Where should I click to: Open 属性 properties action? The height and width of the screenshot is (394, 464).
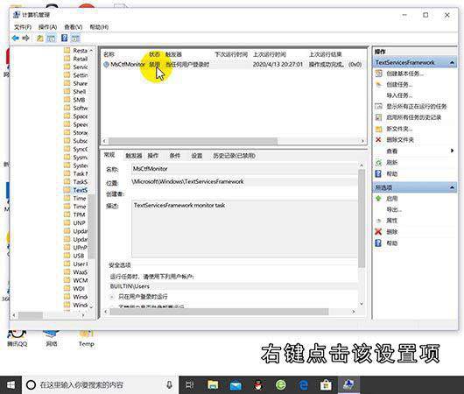tap(392, 221)
